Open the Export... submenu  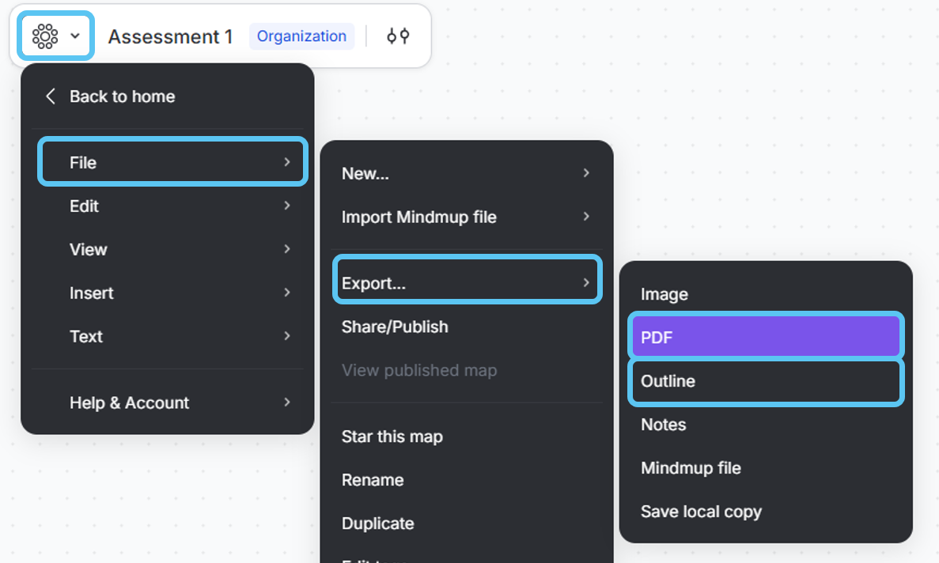467,279
